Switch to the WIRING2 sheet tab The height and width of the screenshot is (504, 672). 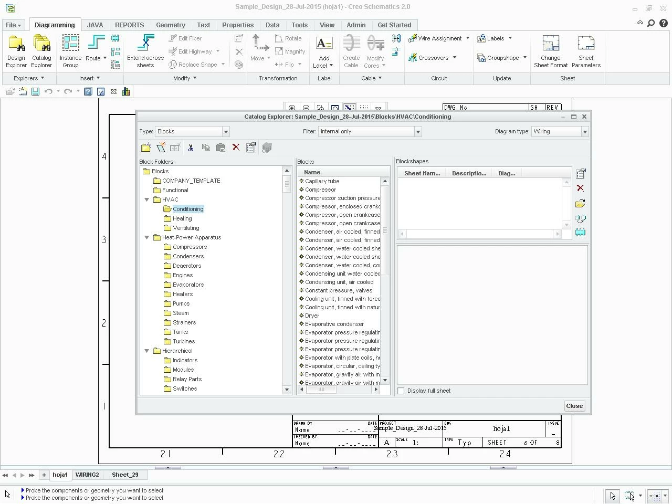tap(87, 475)
